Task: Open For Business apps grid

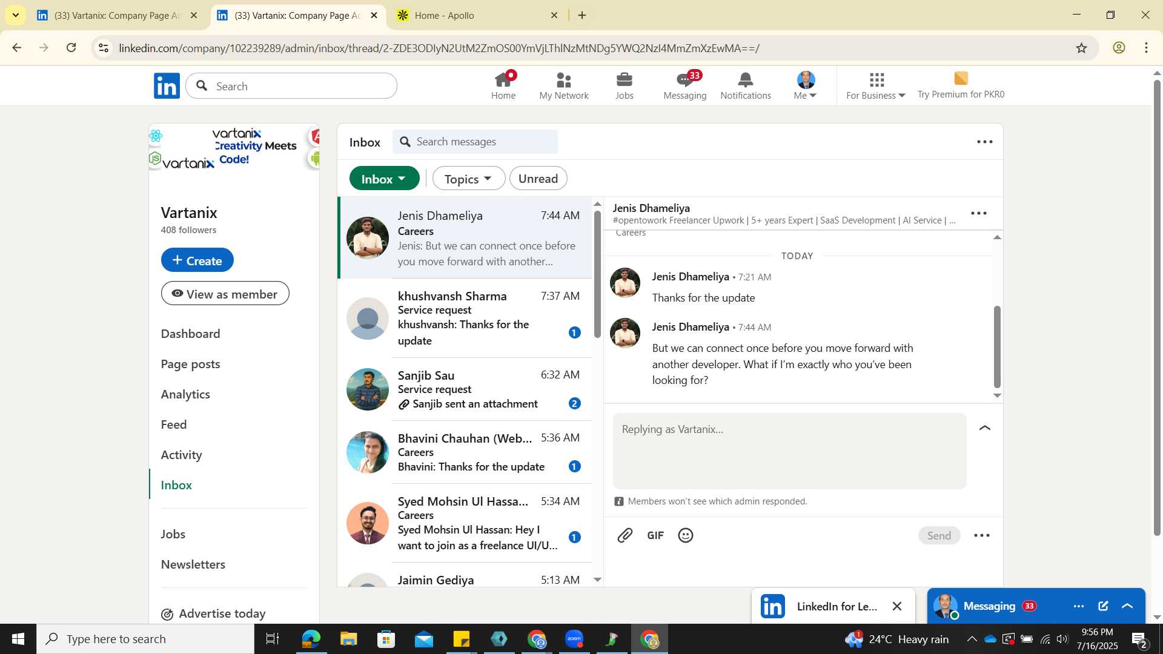Action: coord(876,86)
